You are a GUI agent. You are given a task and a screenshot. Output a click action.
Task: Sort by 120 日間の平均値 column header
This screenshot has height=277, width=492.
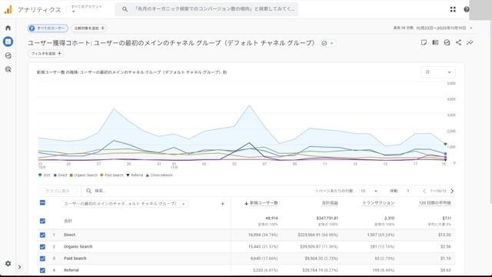435,203
